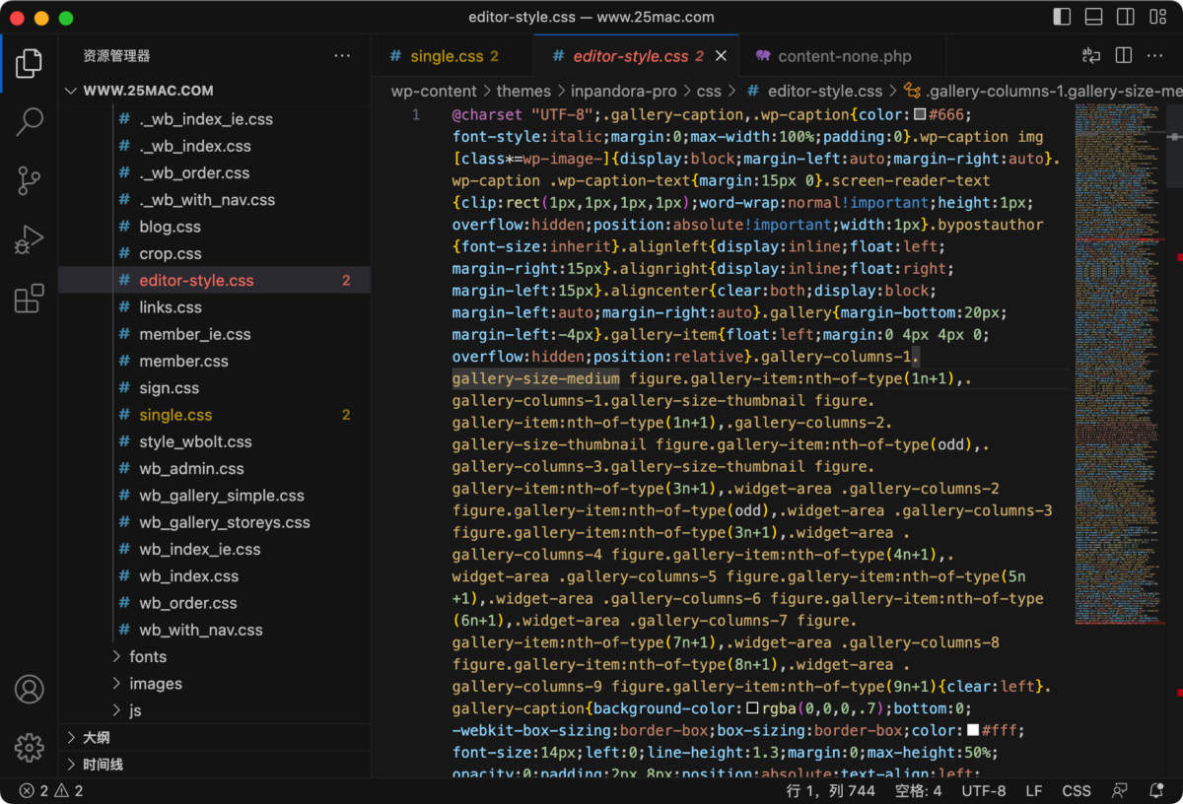Viewport: 1183px width, 804px height.
Task: Expand the fonts folder
Action: point(214,656)
